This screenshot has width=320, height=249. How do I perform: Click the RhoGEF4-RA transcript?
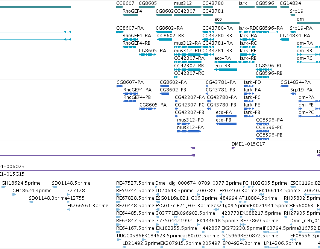(130, 39)
